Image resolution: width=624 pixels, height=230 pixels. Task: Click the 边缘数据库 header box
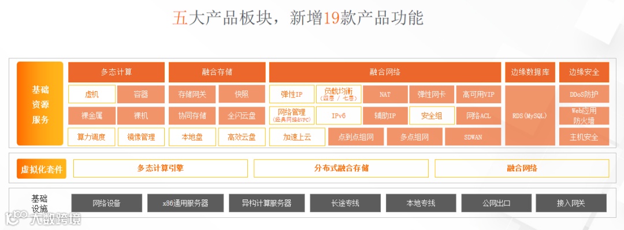(x=530, y=72)
